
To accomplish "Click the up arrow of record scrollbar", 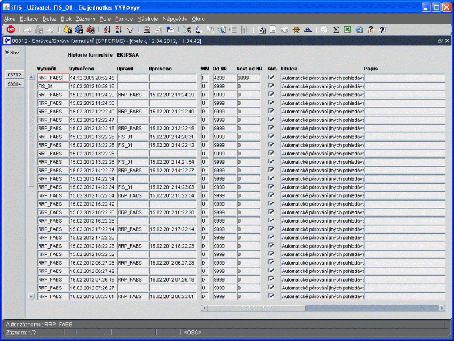I will click(x=31, y=77).
